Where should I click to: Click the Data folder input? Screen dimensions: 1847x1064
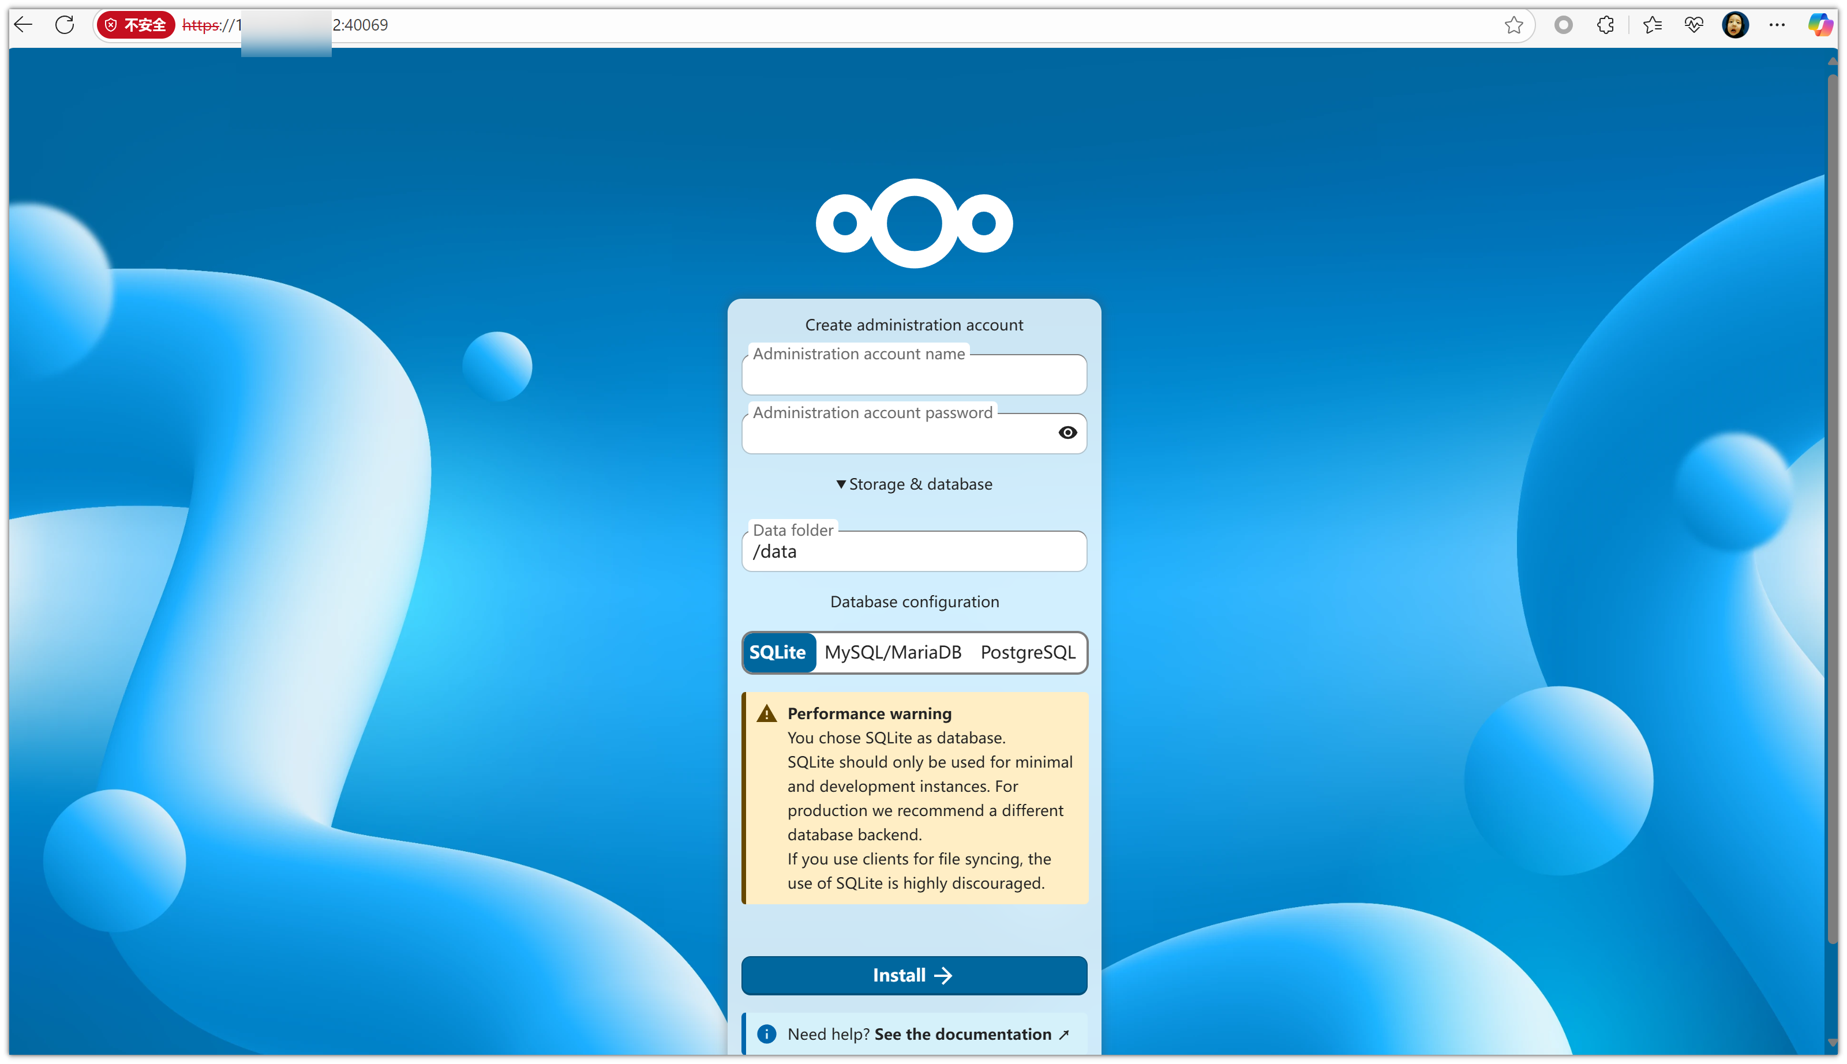914,552
